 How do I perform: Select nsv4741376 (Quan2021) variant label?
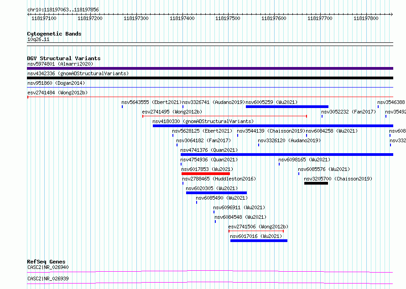(209, 150)
